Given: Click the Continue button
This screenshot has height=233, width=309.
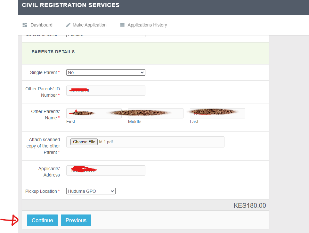Looking at the screenshot, I should tap(42, 220).
